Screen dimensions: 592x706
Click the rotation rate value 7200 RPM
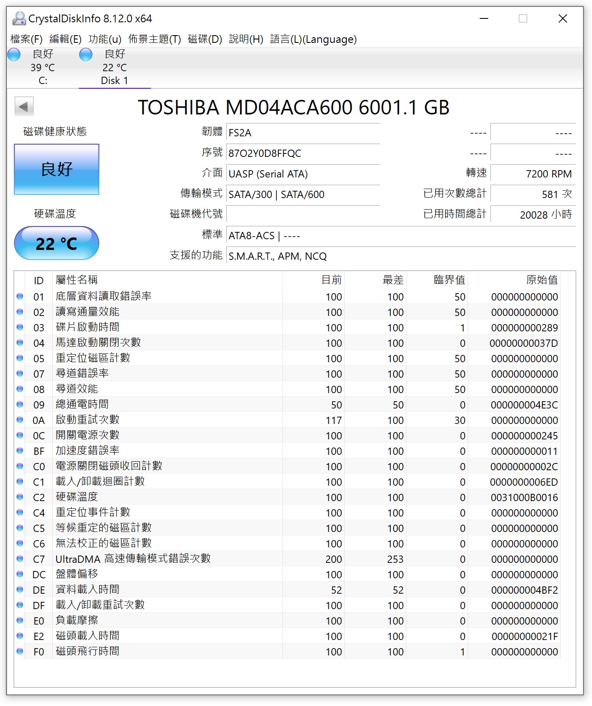click(533, 174)
